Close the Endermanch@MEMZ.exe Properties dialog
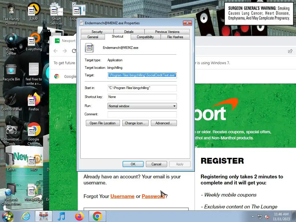 [x=187, y=23]
